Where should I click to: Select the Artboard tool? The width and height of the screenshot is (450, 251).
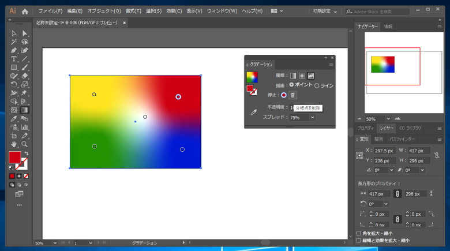13,136
